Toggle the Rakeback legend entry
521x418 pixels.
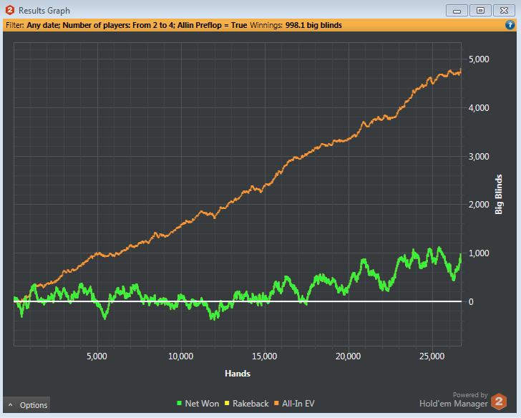[x=246, y=404]
